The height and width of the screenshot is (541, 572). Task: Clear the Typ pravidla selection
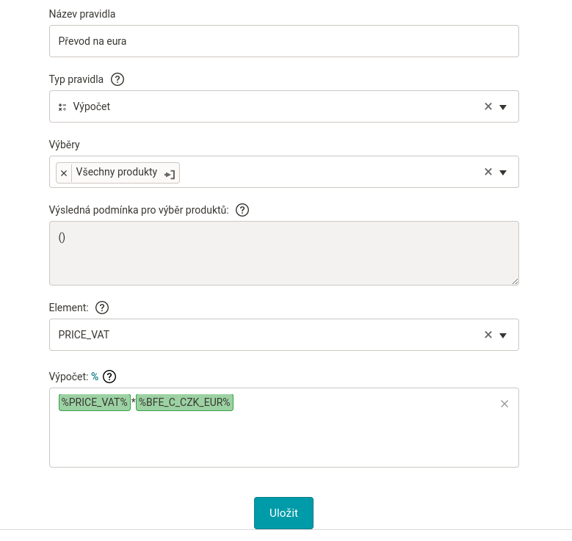(488, 106)
